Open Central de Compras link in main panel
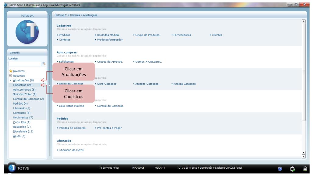 click(x=110, y=106)
